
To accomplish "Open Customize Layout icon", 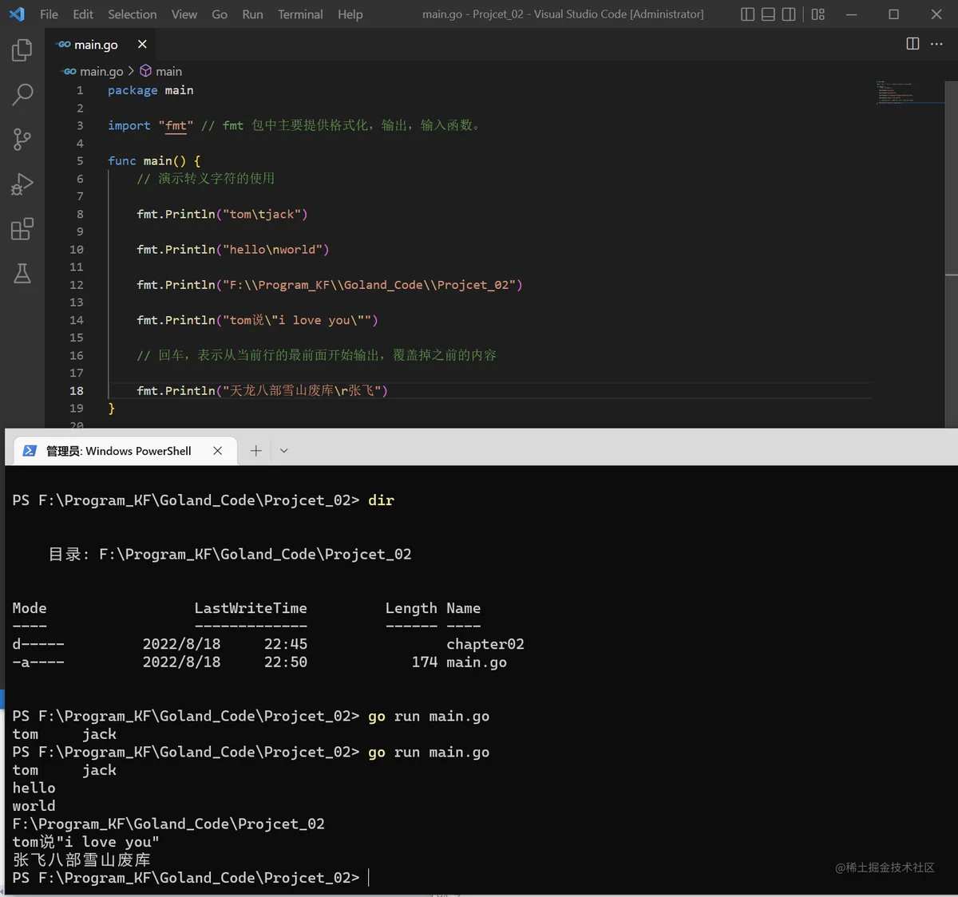I will coord(818,14).
